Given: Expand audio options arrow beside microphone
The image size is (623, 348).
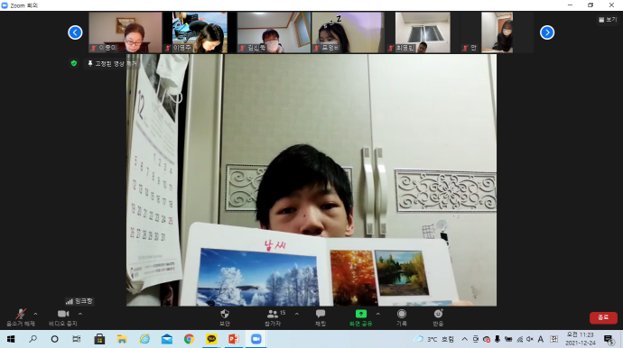Looking at the screenshot, I should (35, 314).
